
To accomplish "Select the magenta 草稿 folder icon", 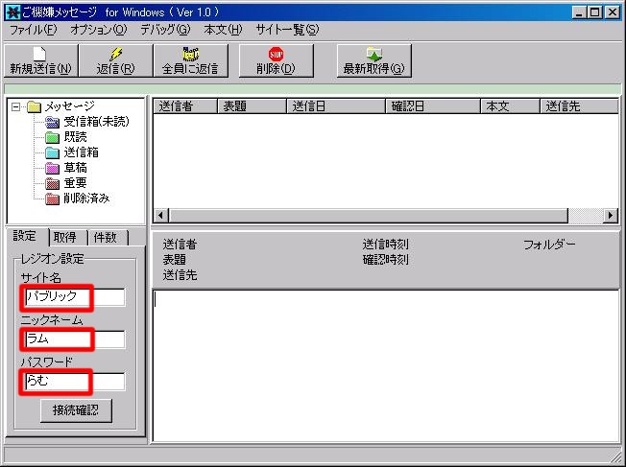I will [52, 168].
